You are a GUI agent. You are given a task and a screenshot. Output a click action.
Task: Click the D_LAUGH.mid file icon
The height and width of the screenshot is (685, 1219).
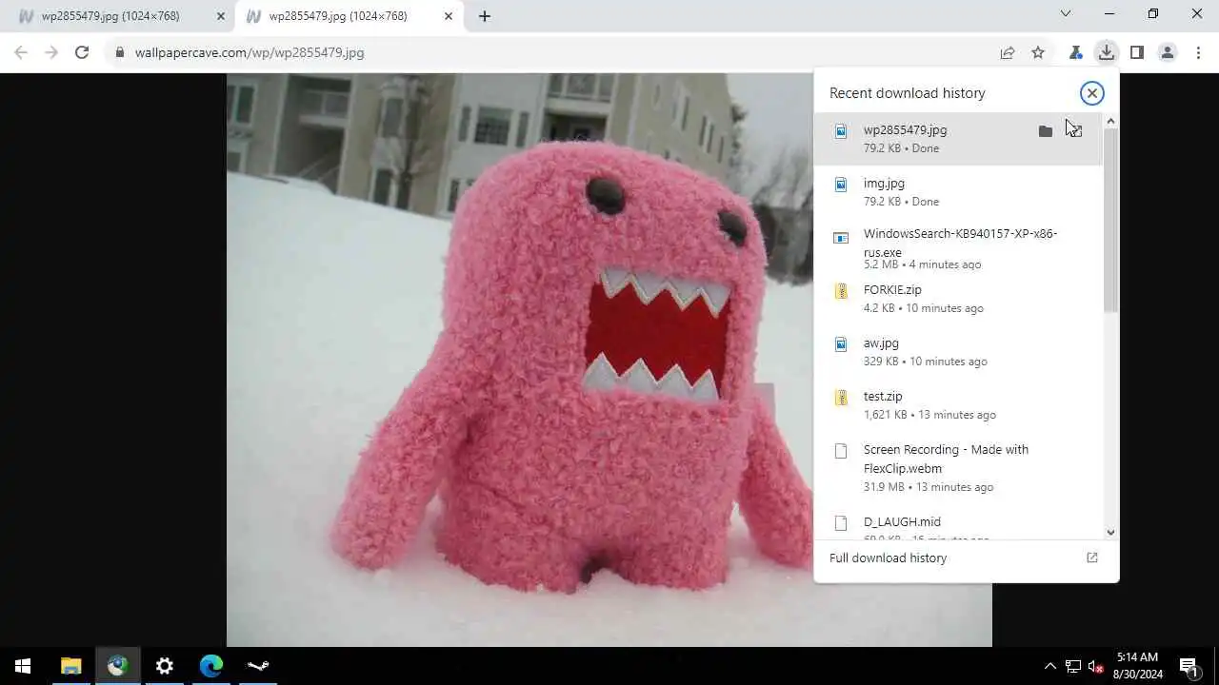pos(841,523)
